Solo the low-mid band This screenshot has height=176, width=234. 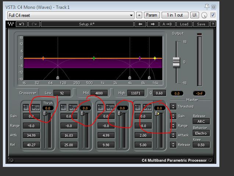[64, 108]
